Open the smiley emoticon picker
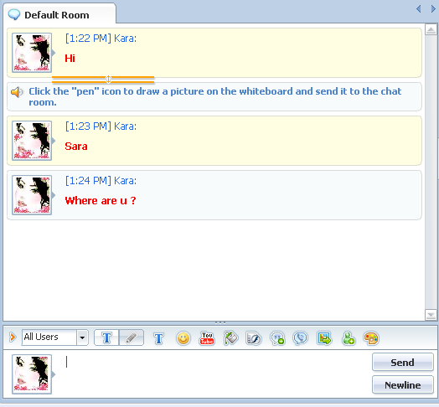The width and height of the screenshot is (439, 407). [x=183, y=338]
